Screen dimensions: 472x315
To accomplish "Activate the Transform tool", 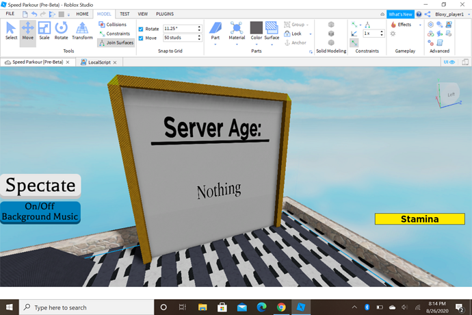I will (x=82, y=30).
